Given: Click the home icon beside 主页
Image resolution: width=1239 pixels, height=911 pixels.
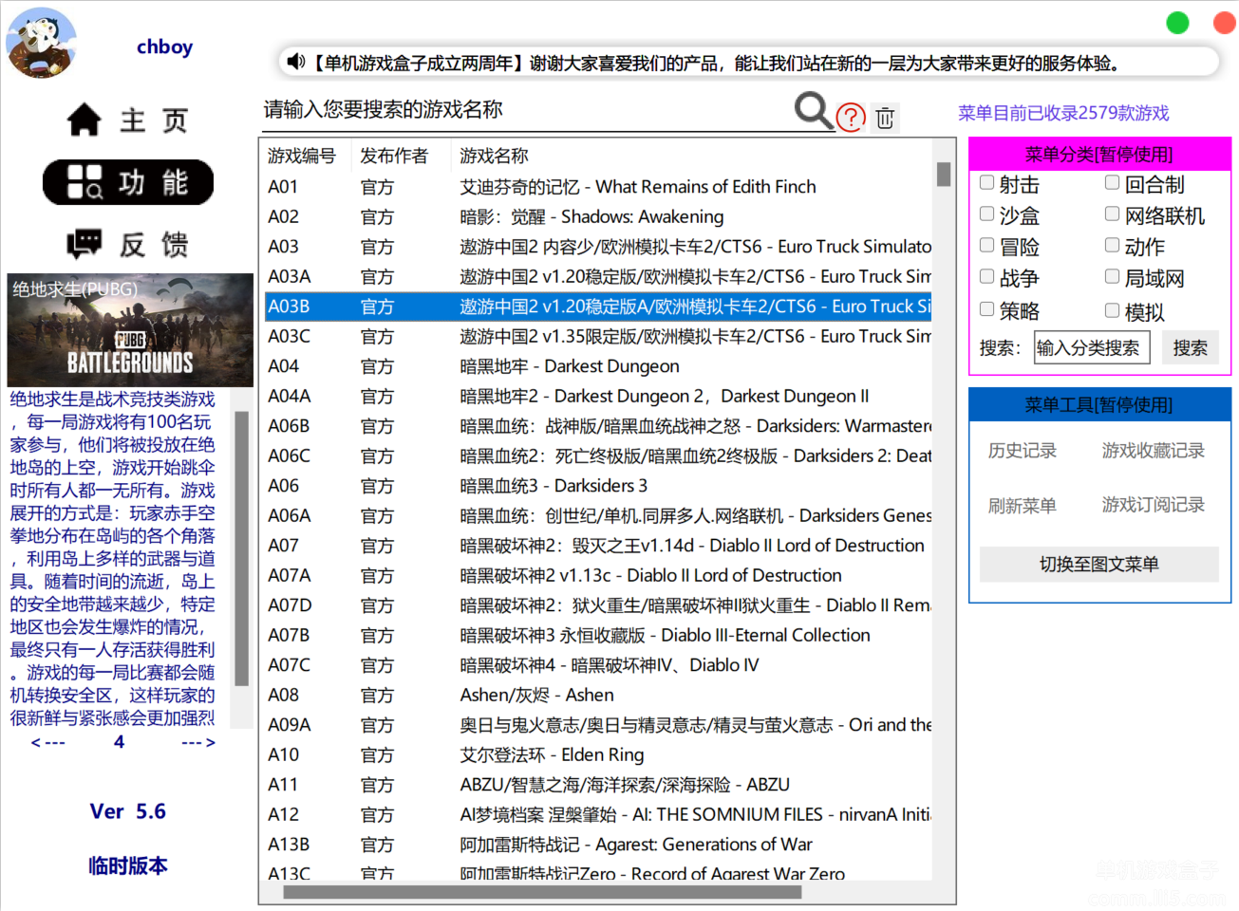Looking at the screenshot, I should 84,121.
